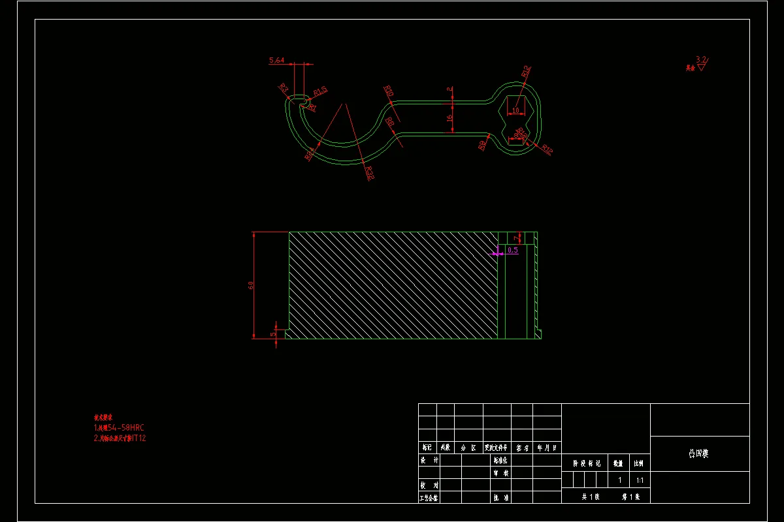Select the 5.64 dimension text
The image size is (784, 522).
[276, 60]
